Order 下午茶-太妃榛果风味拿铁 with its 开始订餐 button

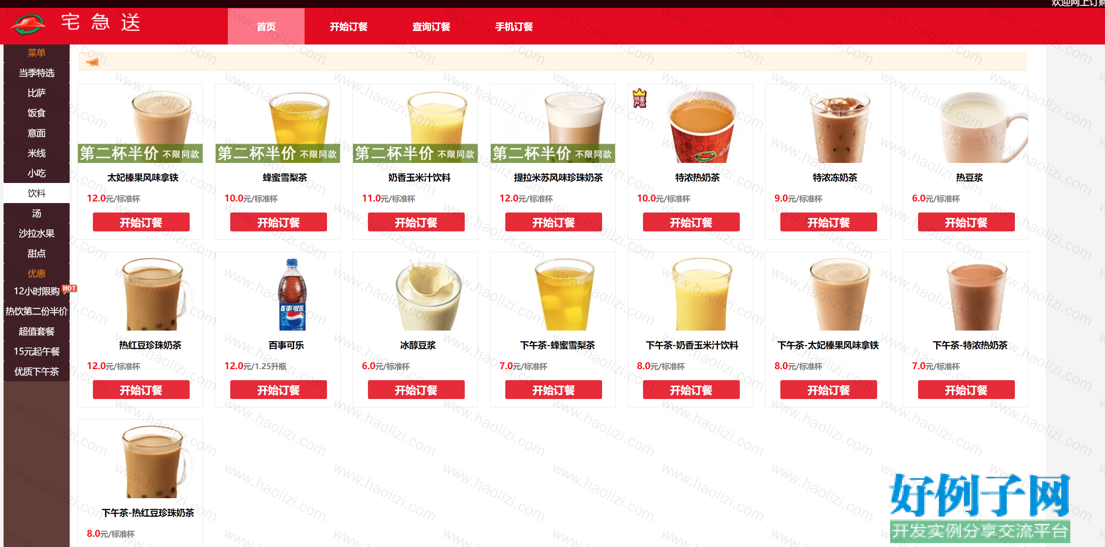point(828,390)
